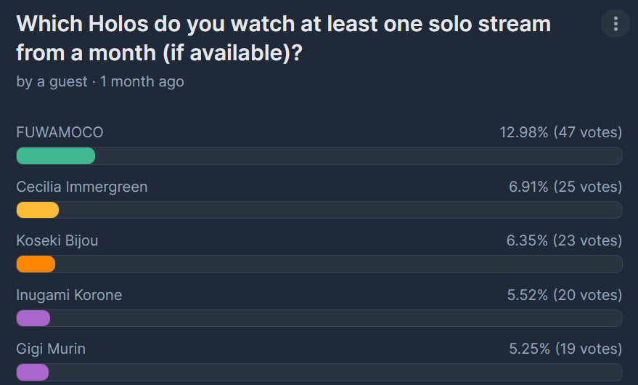Click the "6.35% (23 votes)" result text
638x385 pixels.
tap(564, 240)
